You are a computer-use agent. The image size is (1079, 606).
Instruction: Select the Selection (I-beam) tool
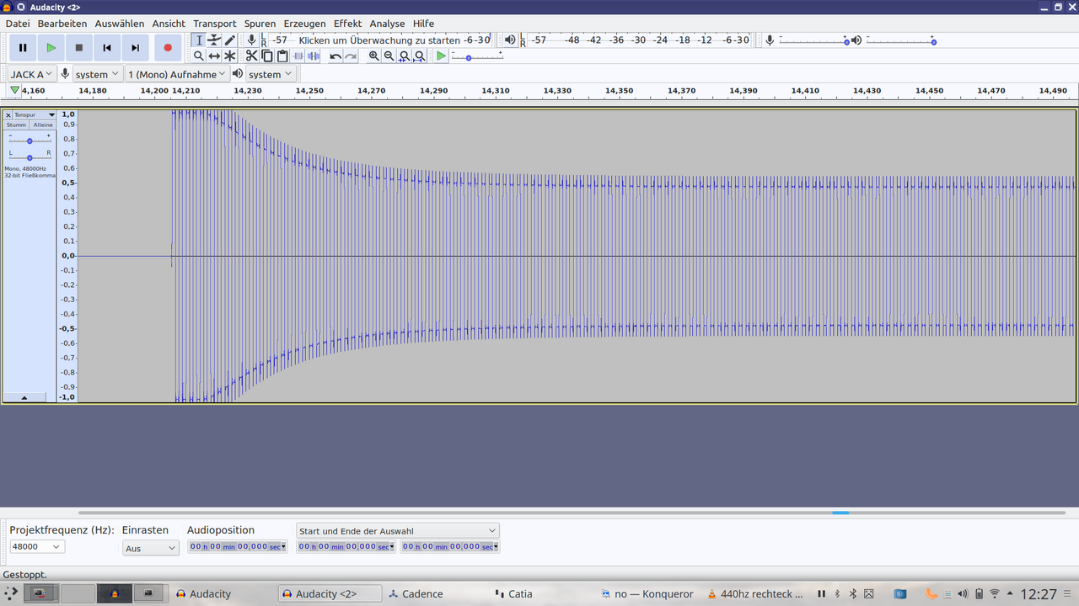(199, 40)
